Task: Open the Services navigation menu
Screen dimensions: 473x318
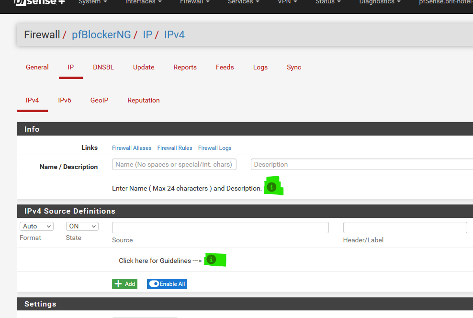Action: [243, 2]
